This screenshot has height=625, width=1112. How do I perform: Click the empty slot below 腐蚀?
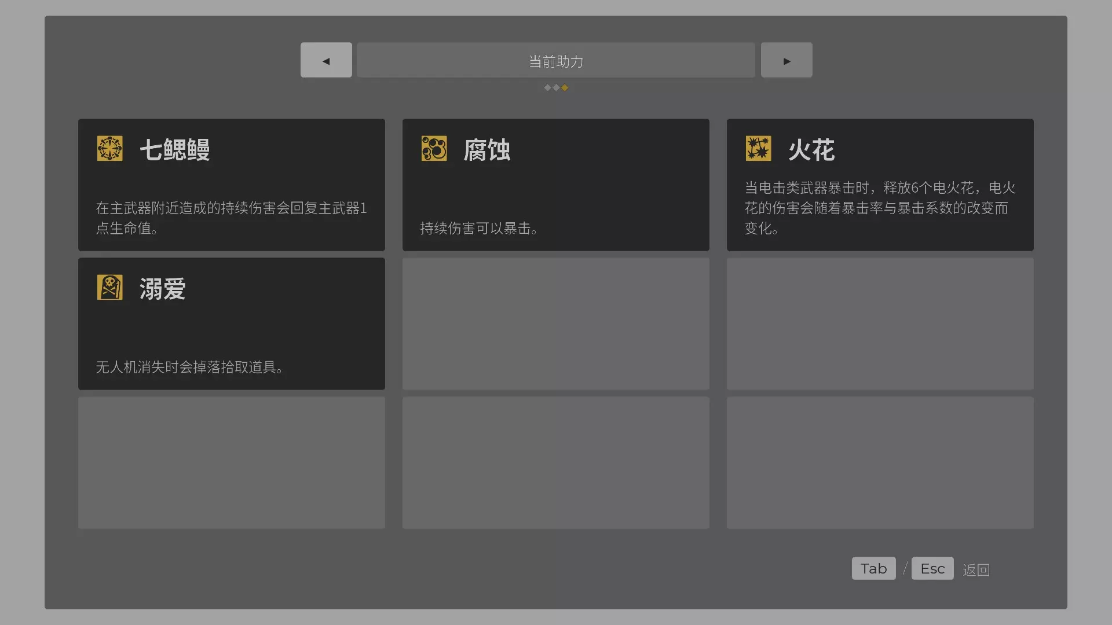click(x=555, y=323)
